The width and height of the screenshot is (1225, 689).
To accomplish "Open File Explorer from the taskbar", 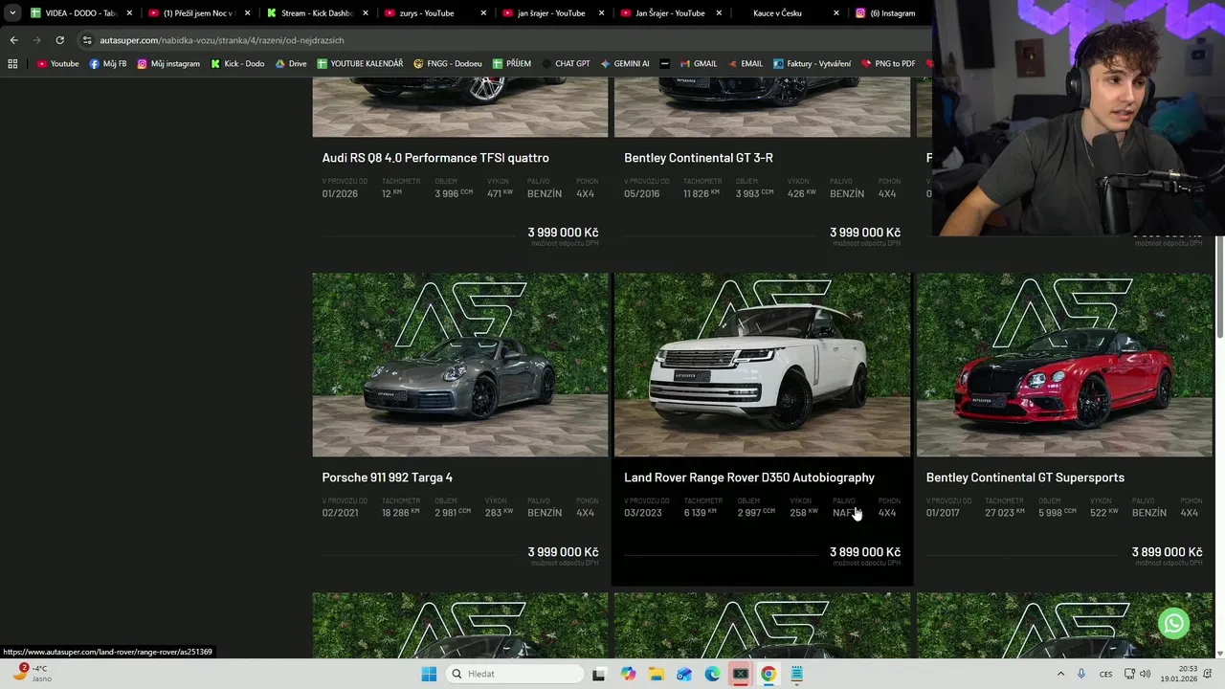I will coord(656,674).
